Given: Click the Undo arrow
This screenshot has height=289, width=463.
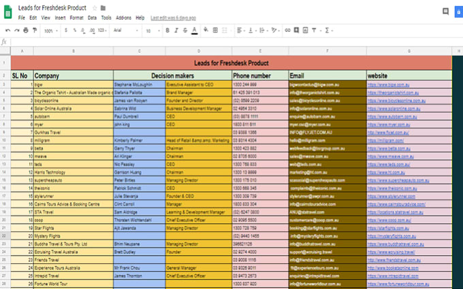Looking at the screenshot, I should 8,31.
